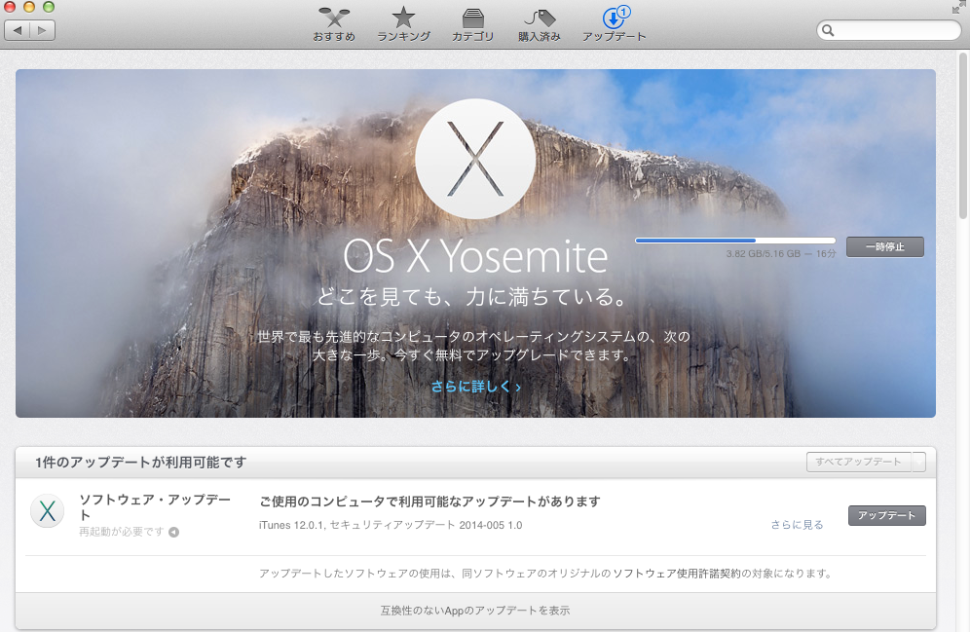Click the さらに見る link
Screen dimensions: 970x632
click(x=797, y=525)
